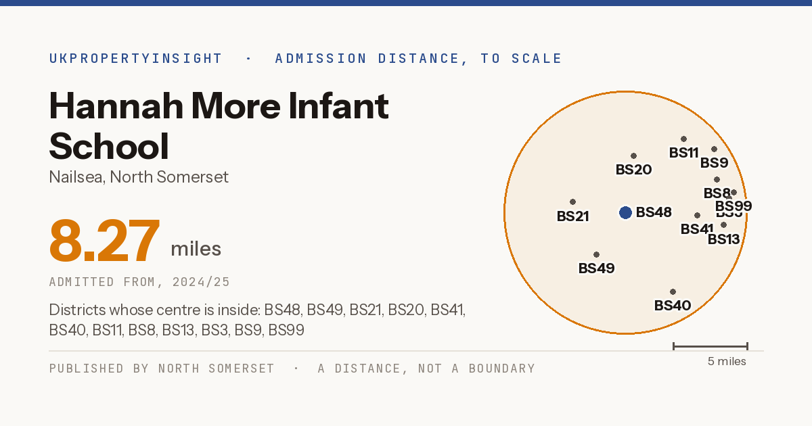Click the blue BS48 school marker dot
The width and height of the screenshot is (812, 426).
(625, 212)
